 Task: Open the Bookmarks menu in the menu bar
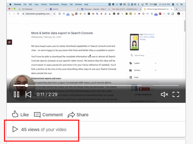(54, 5)
